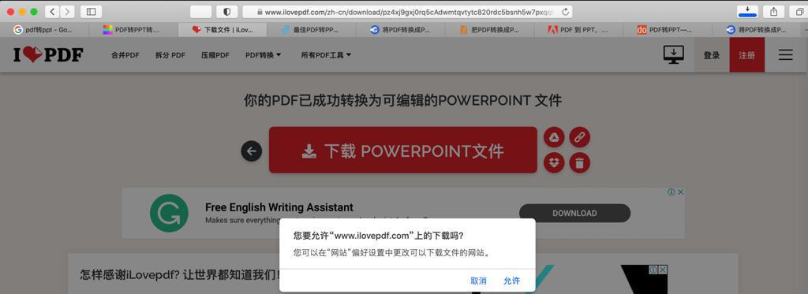The height and width of the screenshot is (294, 808).
Task: Click 允许 in the download dialog
Action: click(x=511, y=281)
